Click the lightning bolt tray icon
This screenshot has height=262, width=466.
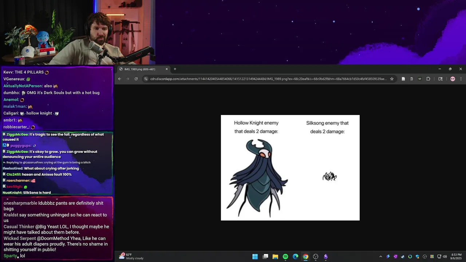[388, 257]
